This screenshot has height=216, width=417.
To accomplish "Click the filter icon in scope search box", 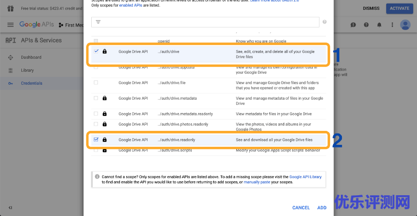I will click(x=98, y=22).
